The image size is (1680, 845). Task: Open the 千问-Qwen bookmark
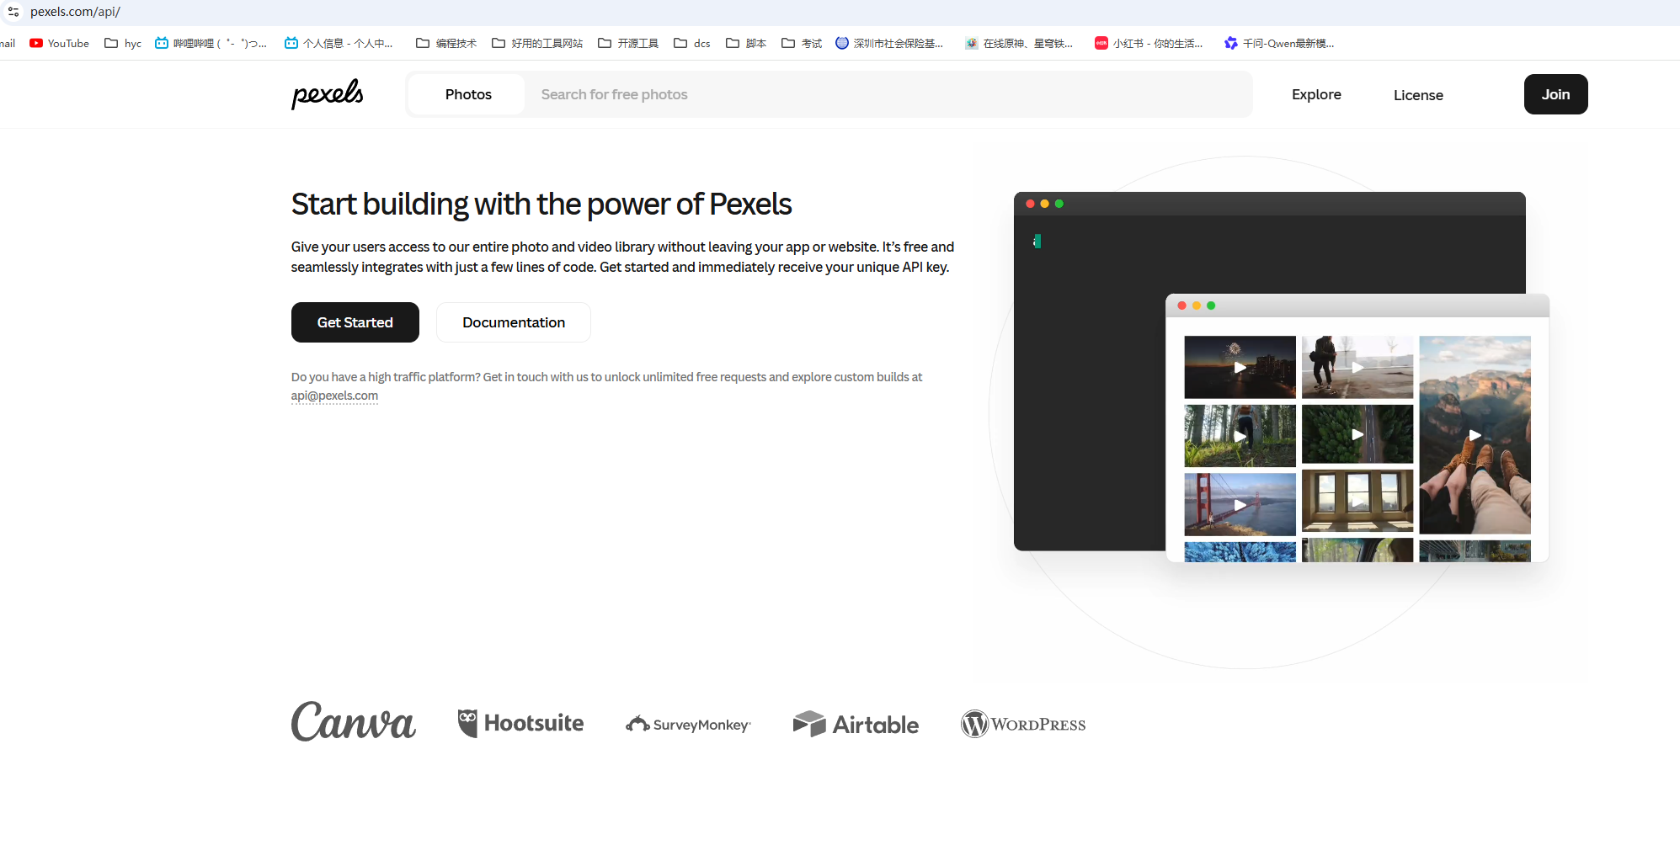[1279, 43]
